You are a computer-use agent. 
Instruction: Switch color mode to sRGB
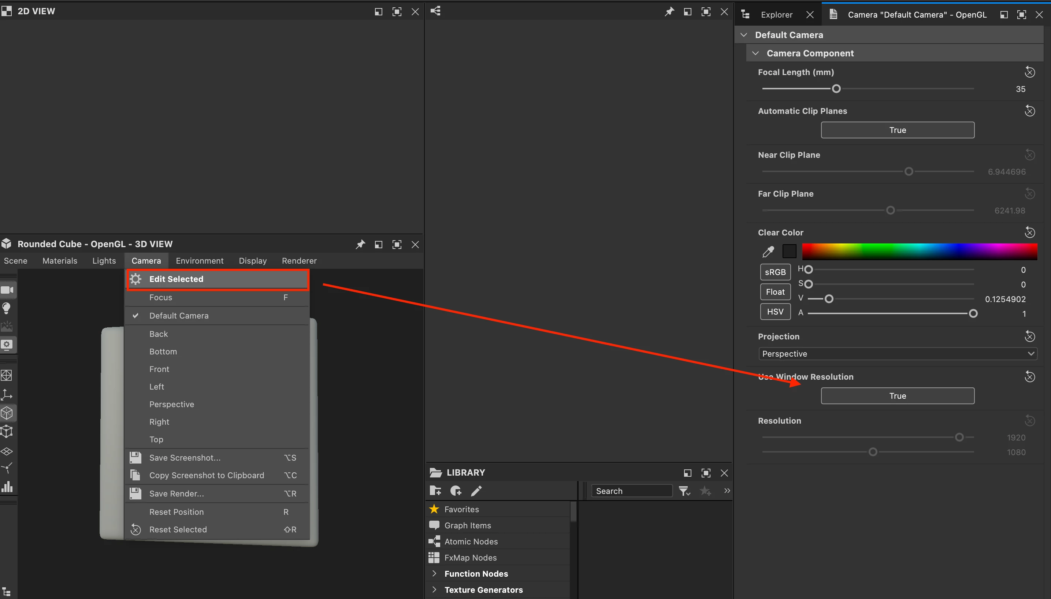(x=775, y=272)
